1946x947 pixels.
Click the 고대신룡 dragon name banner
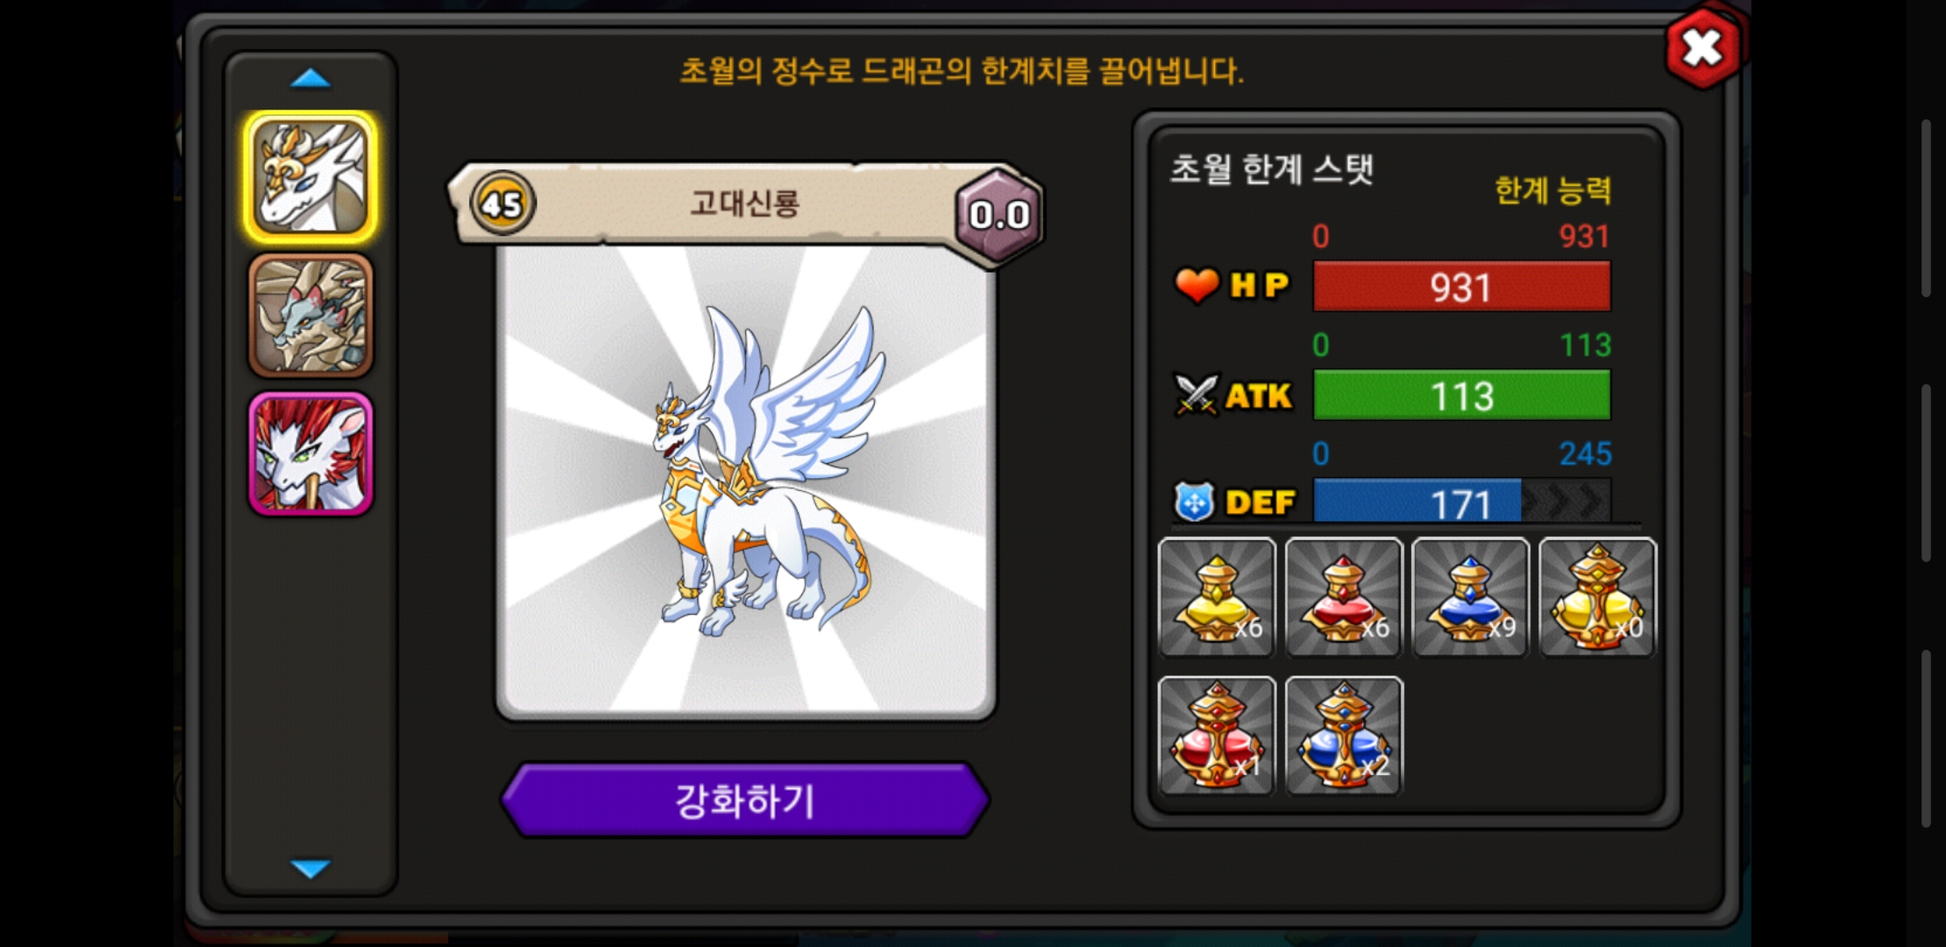point(745,203)
